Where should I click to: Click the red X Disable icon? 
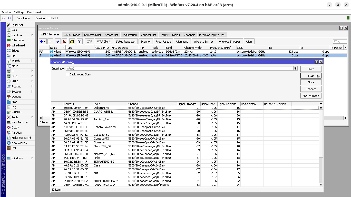64,42
